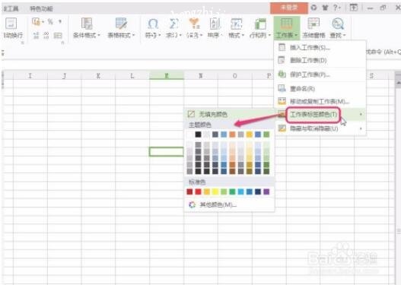Click the ribbon collapse icon in title bar
The height and width of the screenshot is (285, 401).
(353, 8)
